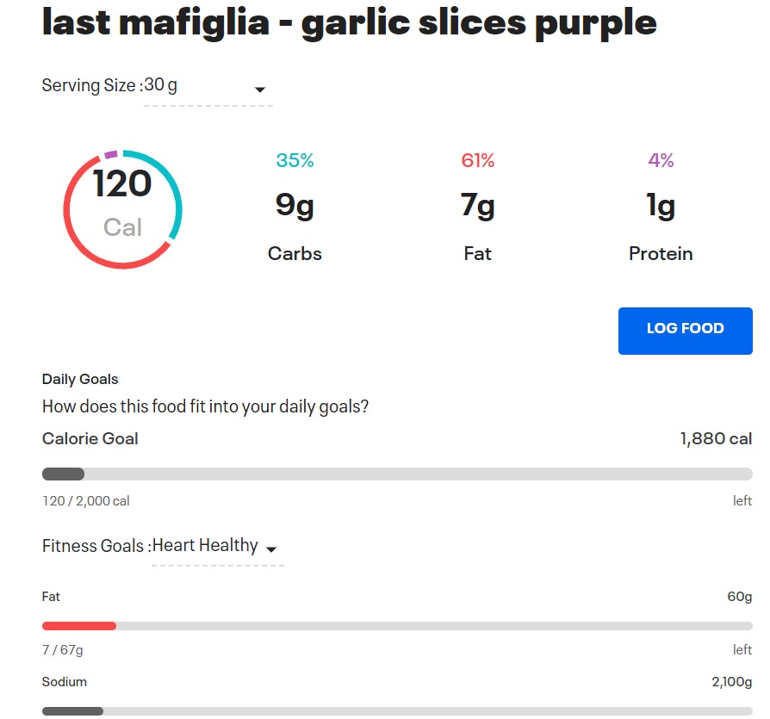770x719 pixels.
Task: Select the 9g Carbs value
Action: coord(295,206)
